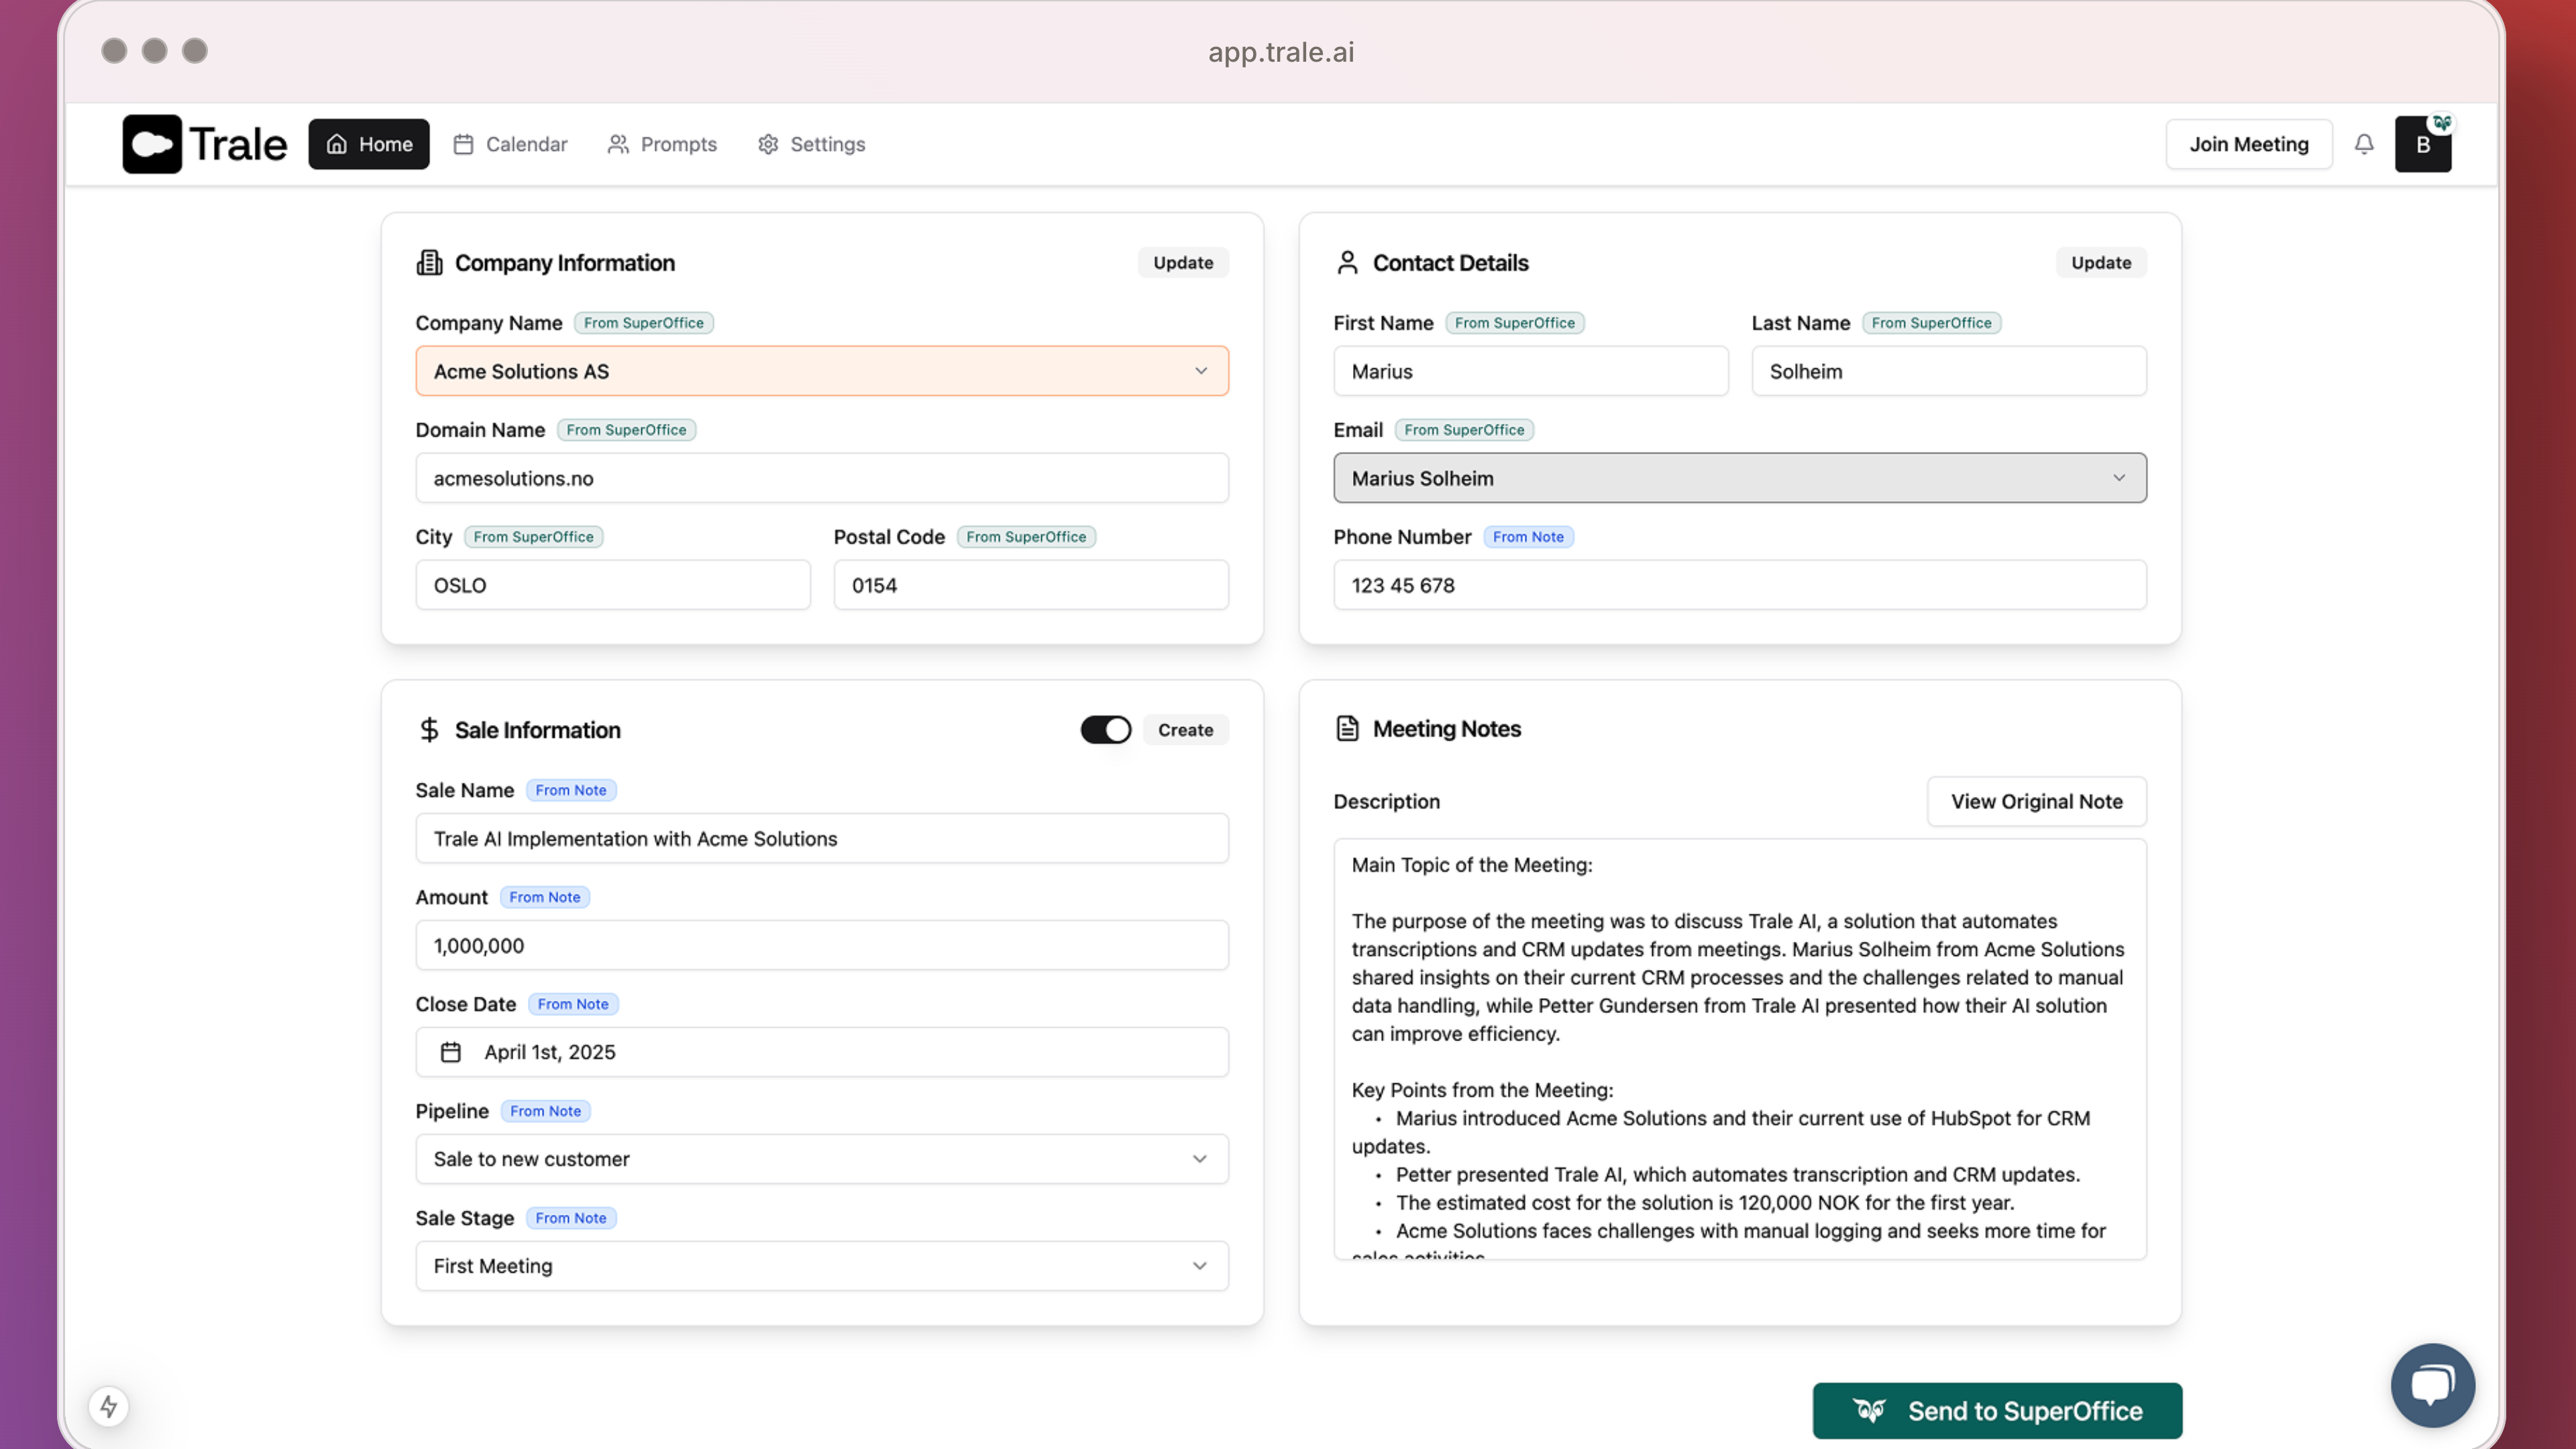Open the notifications bell

pos(2364,144)
